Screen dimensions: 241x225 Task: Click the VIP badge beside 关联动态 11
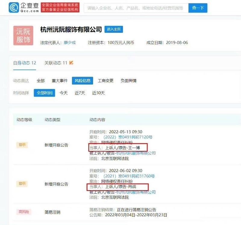click(71, 63)
